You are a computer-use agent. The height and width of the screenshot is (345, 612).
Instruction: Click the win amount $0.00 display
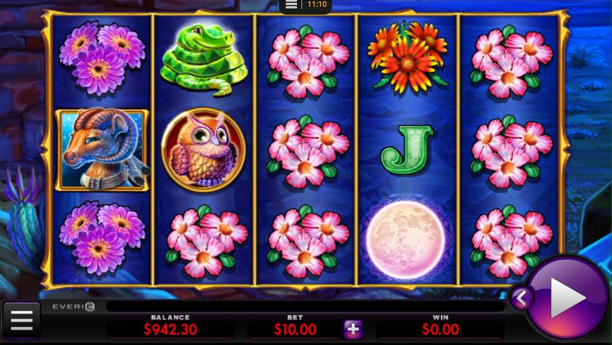pyautogui.click(x=440, y=329)
